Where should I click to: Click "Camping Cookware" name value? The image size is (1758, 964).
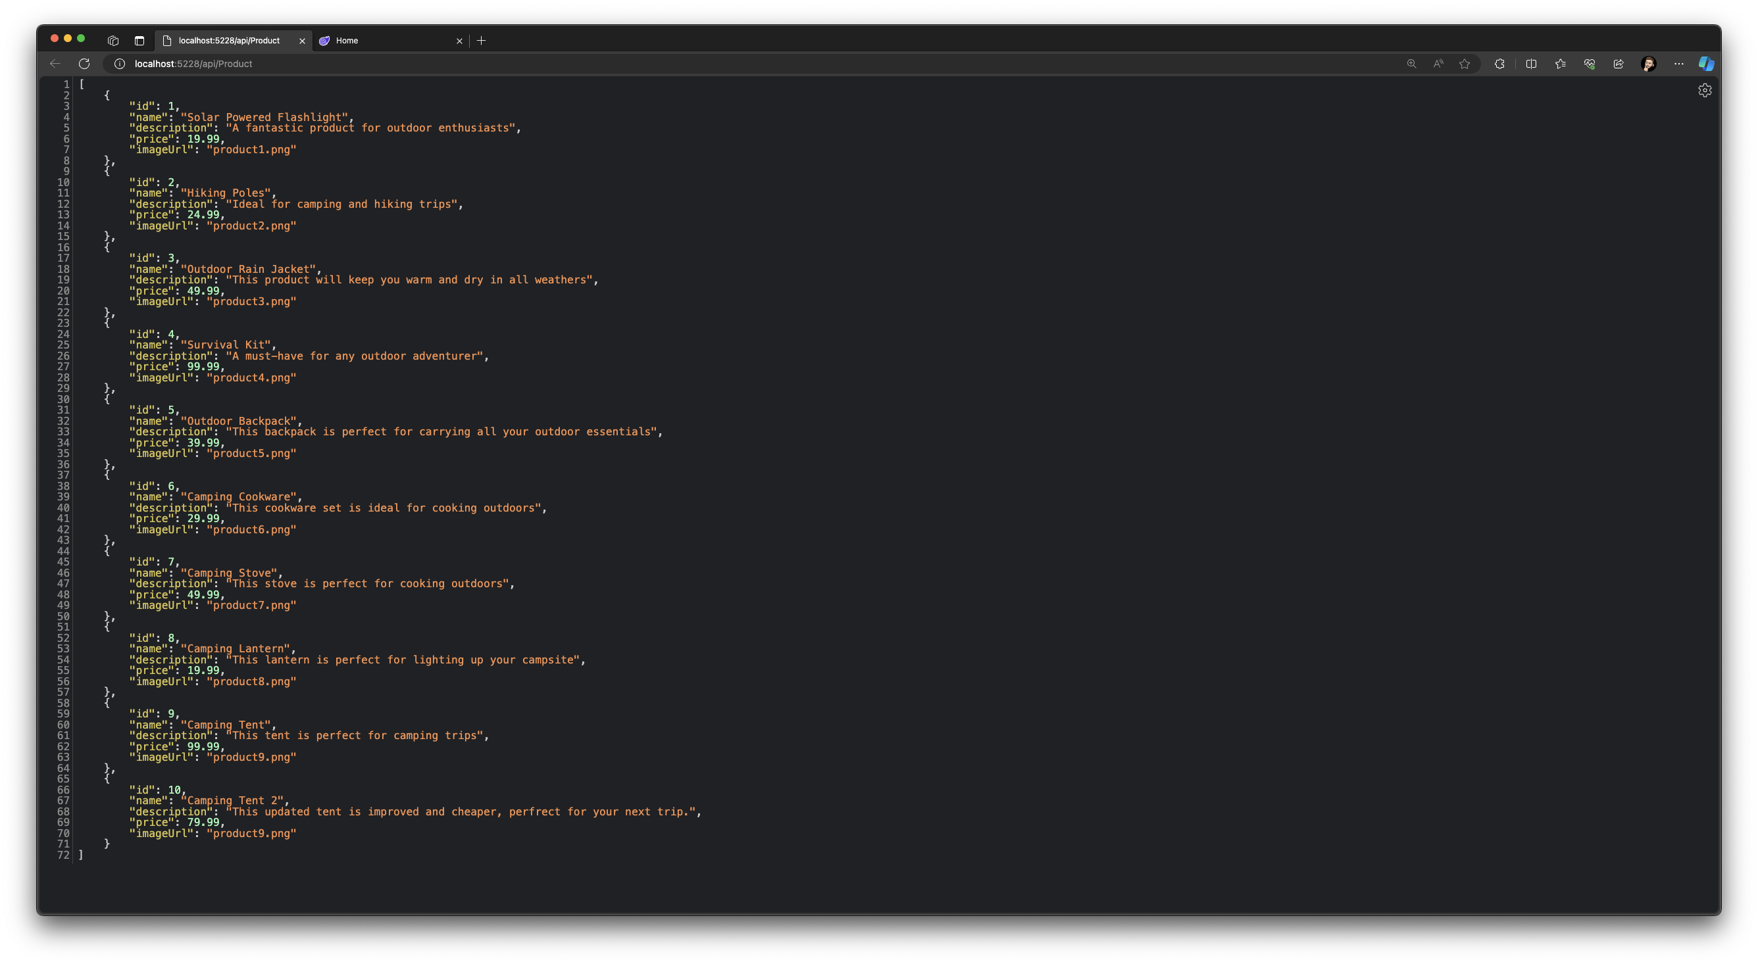(x=239, y=496)
